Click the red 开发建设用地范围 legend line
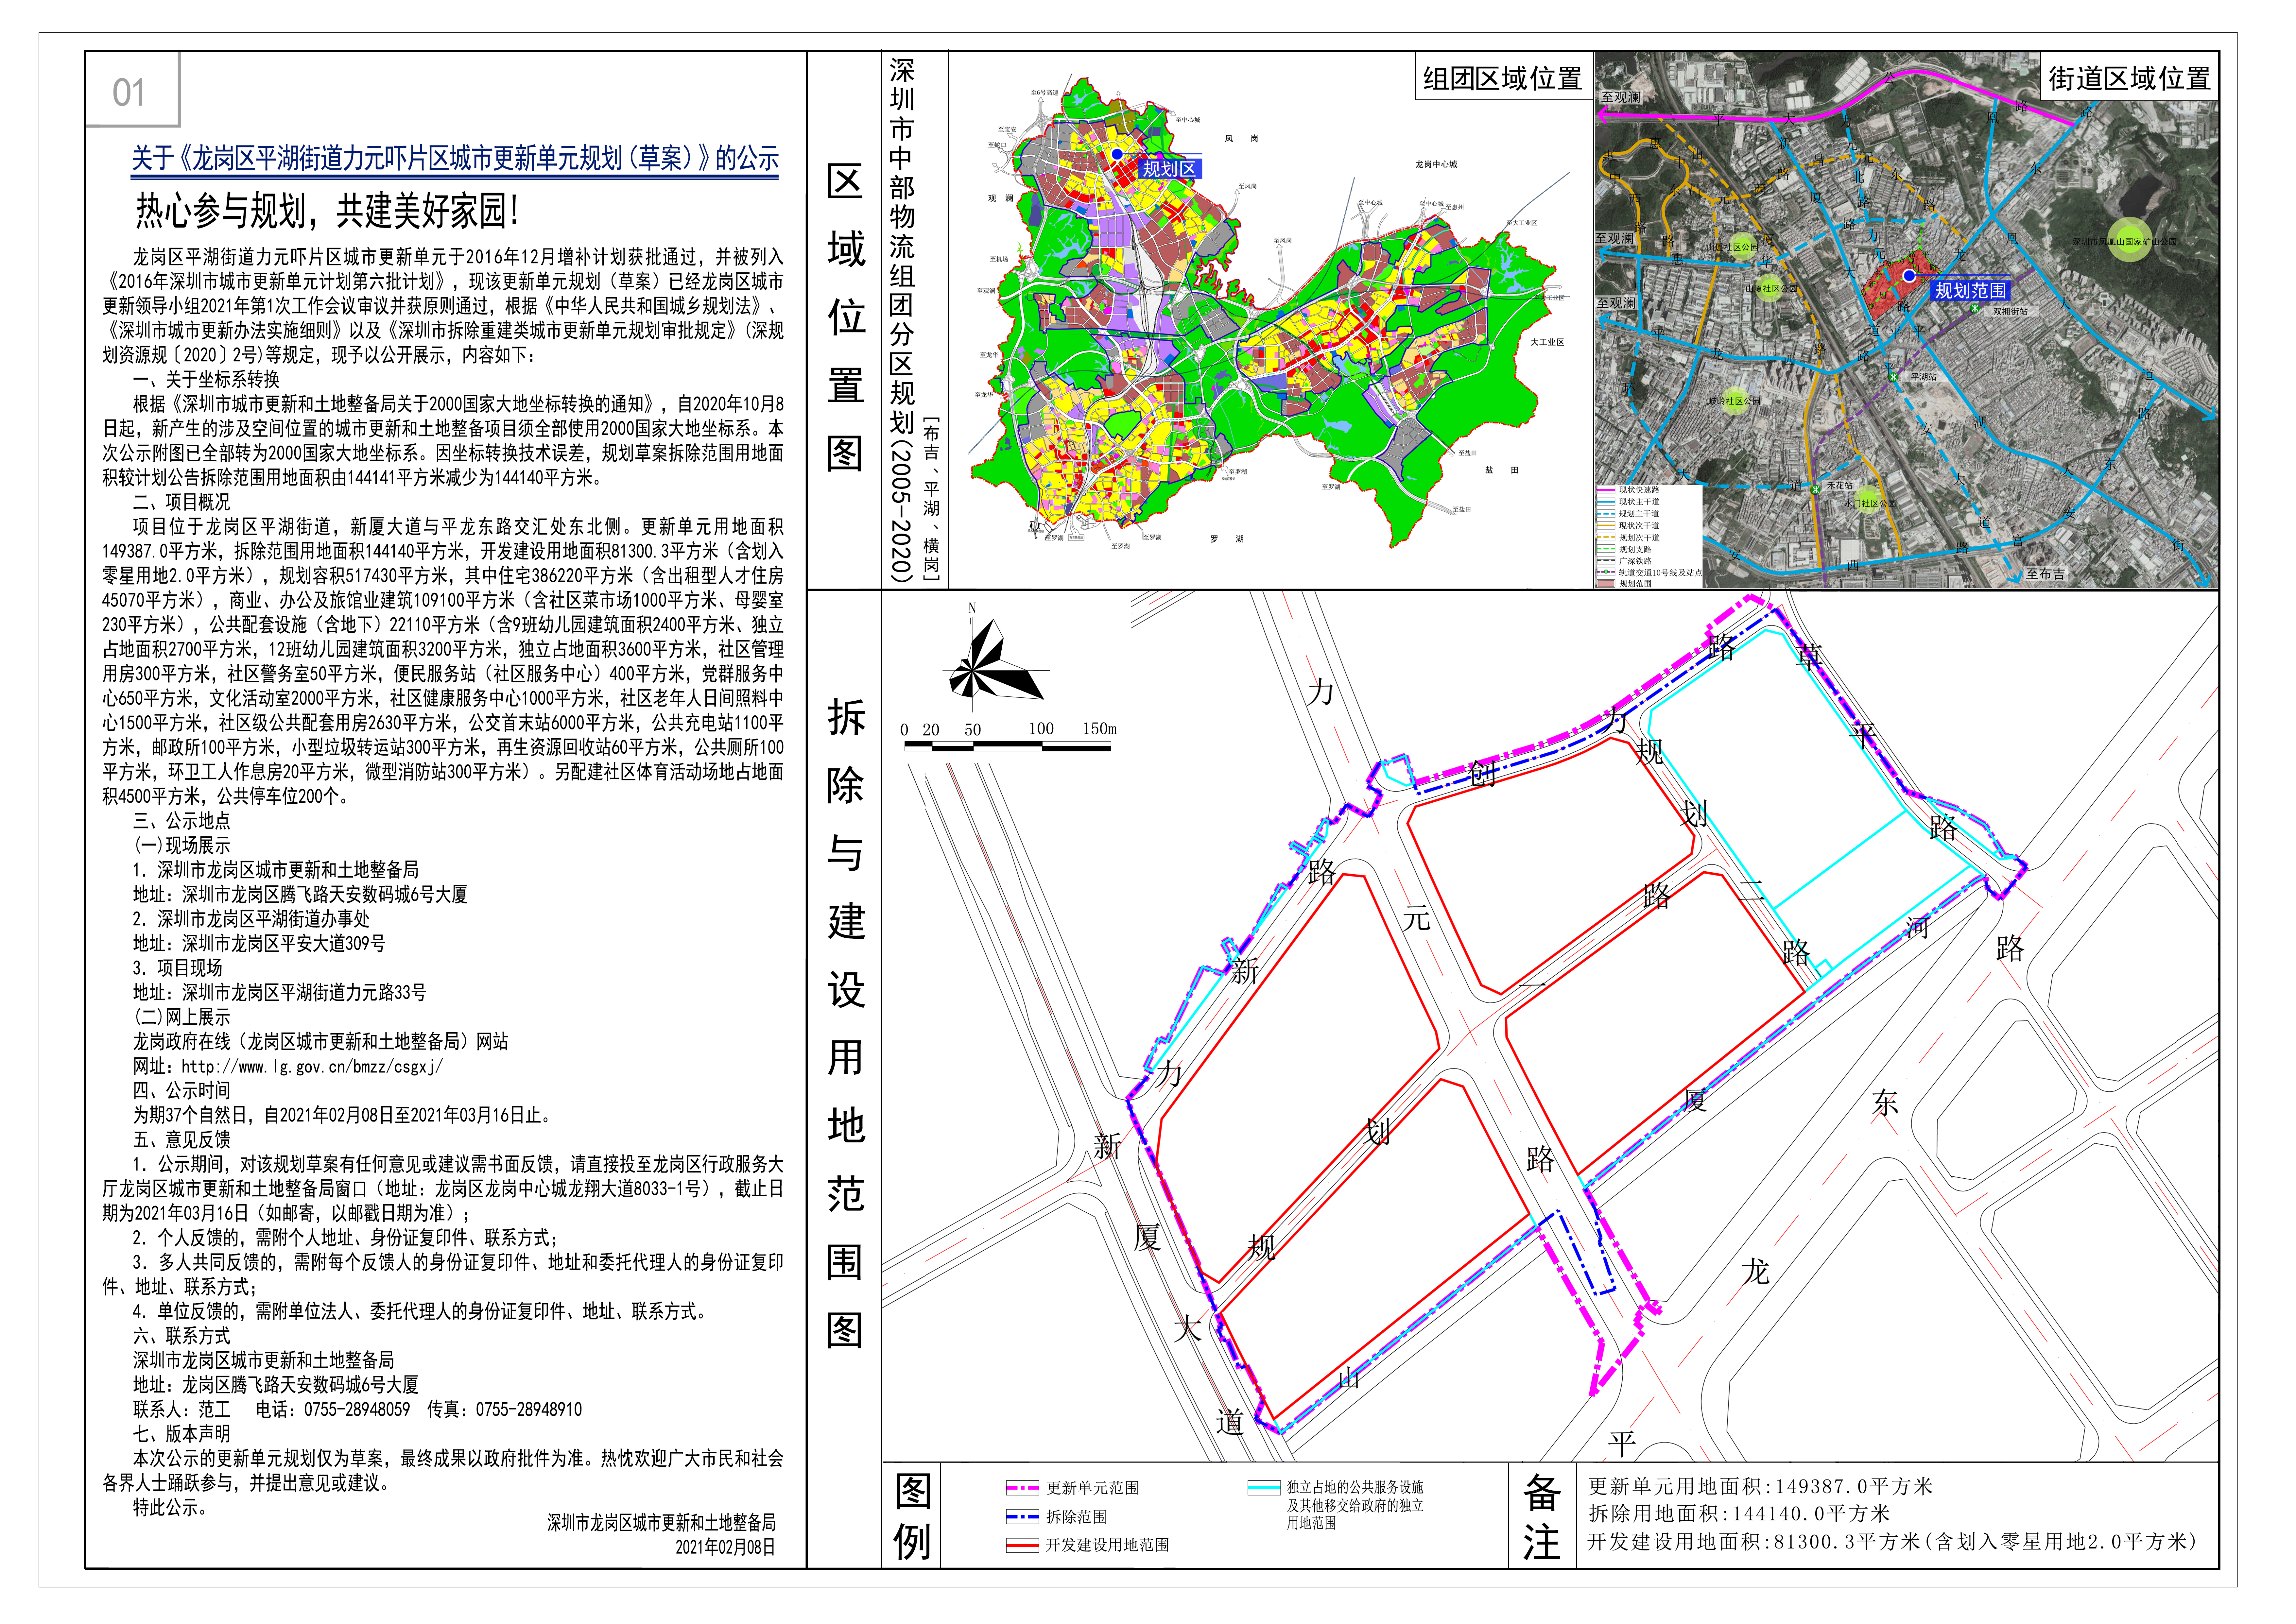Image resolution: width=2296 pixels, height=1624 pixels. (x=1023, y=1545)
